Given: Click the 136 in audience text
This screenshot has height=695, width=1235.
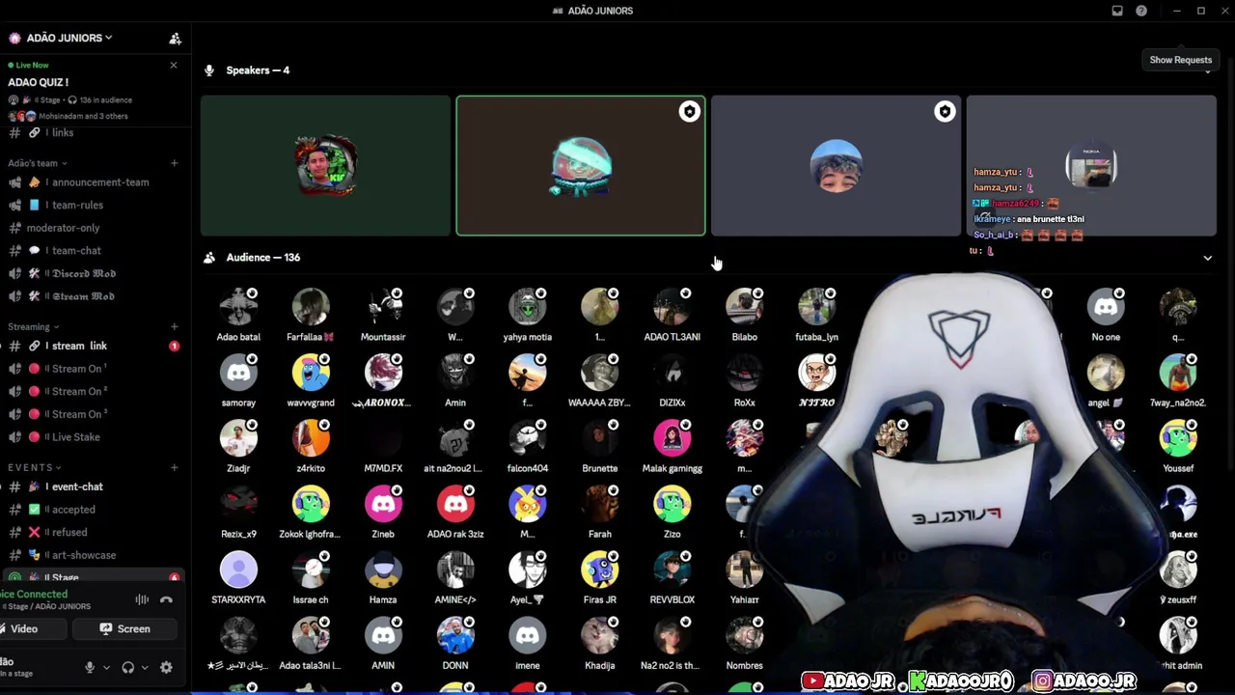Looking at the screenshot, I should coord(106,100).
